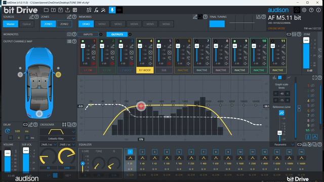Open EQ band 1 filter type selector
This screenshot has width=324, height=182.
tap(130, 158)
